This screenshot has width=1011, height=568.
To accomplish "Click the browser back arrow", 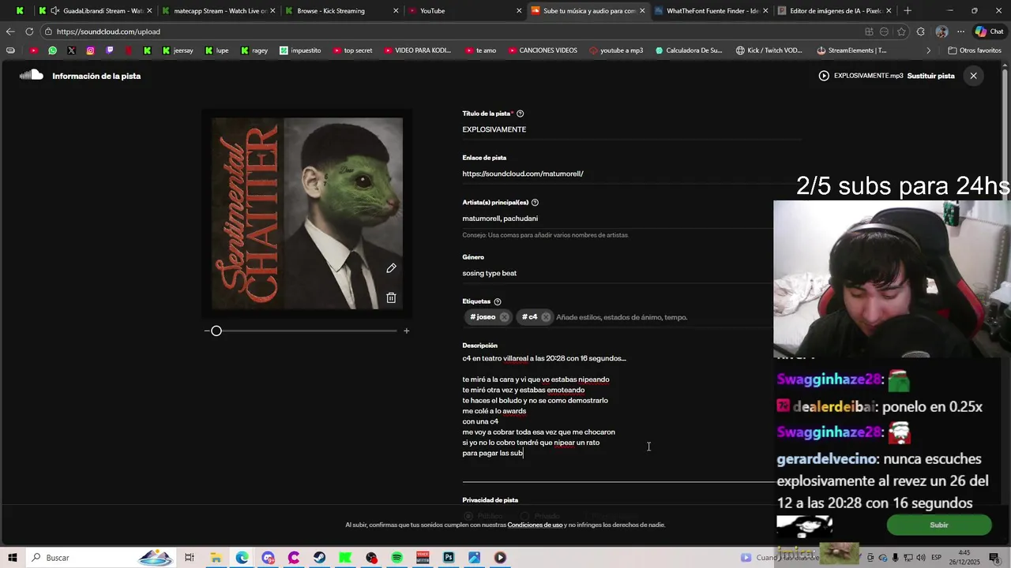I will click(x=9, y=32).
